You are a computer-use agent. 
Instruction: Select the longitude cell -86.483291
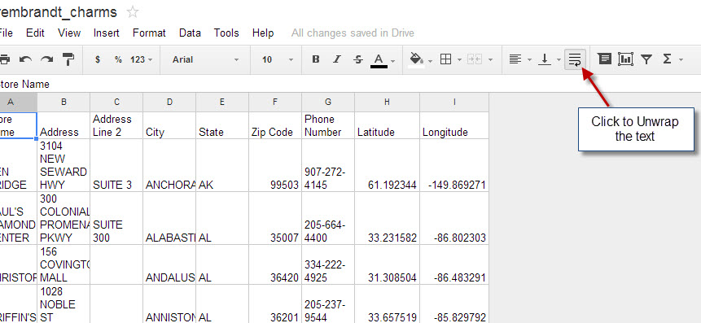coord(454,265)
